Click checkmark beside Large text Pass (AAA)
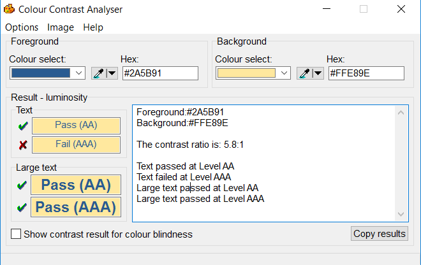Viewport: 421px width, 265px height. (22, 207)
